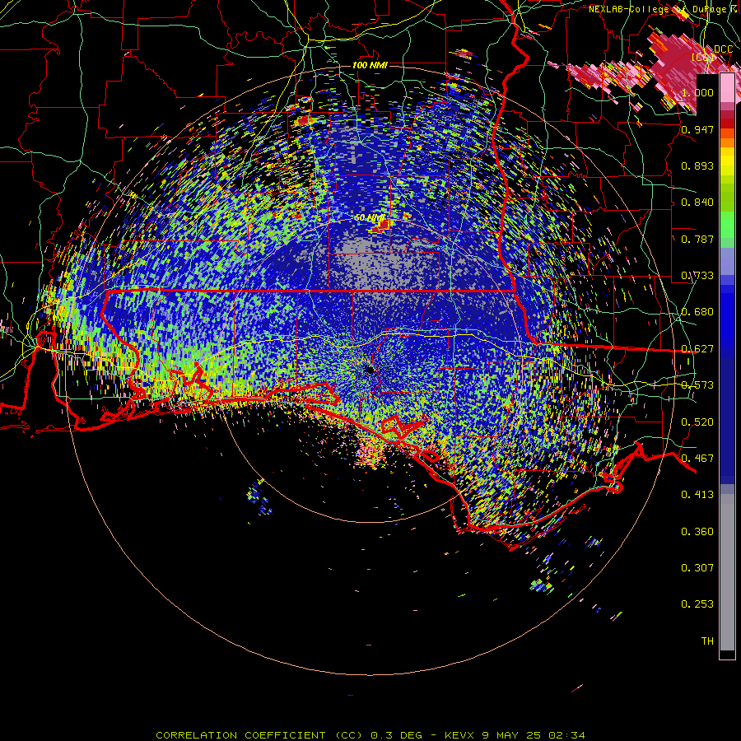Select the 0.573 legend value
Viewport: 741px width, 741px height.
[697, 385]
